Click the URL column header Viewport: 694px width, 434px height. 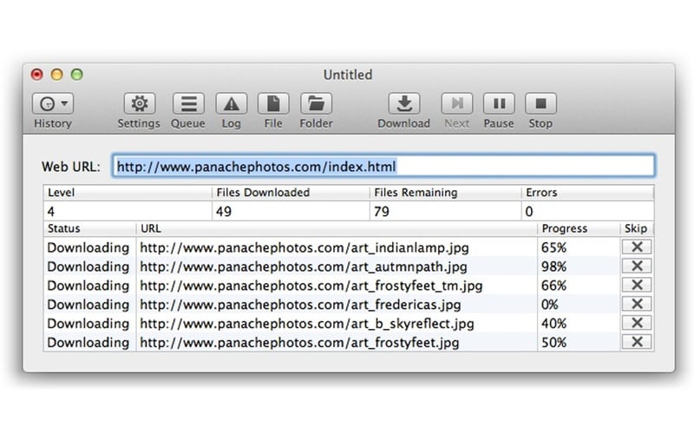point(337,228)
